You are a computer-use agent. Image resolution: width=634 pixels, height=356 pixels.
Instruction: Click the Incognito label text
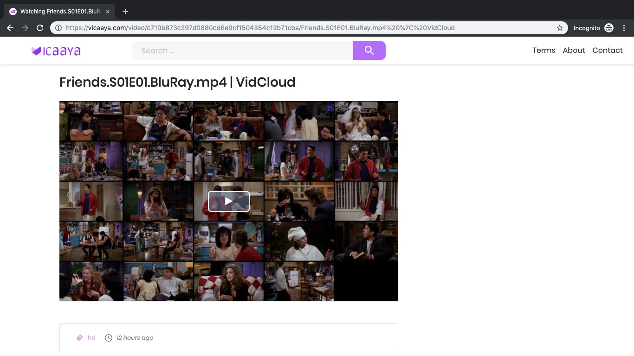(x=587, y=28)
